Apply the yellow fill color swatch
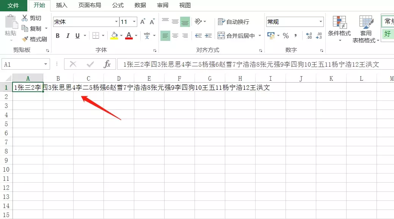 [114, 36]
